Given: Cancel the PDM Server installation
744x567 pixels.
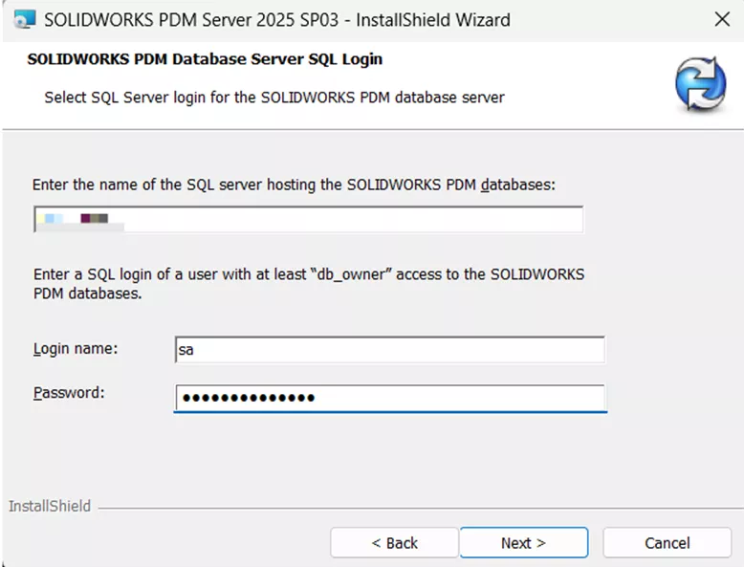Looking at the screenshot, I should click(x=667, y=542).
